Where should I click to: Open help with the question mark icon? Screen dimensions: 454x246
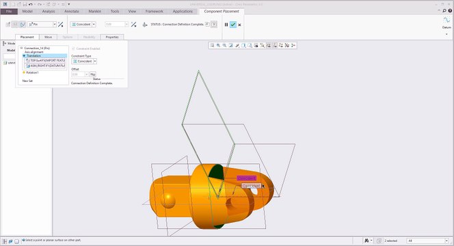450,11
